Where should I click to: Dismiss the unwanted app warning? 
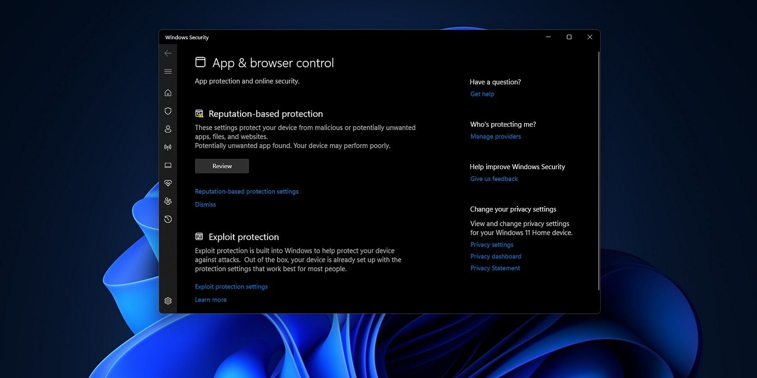[205, 204]
